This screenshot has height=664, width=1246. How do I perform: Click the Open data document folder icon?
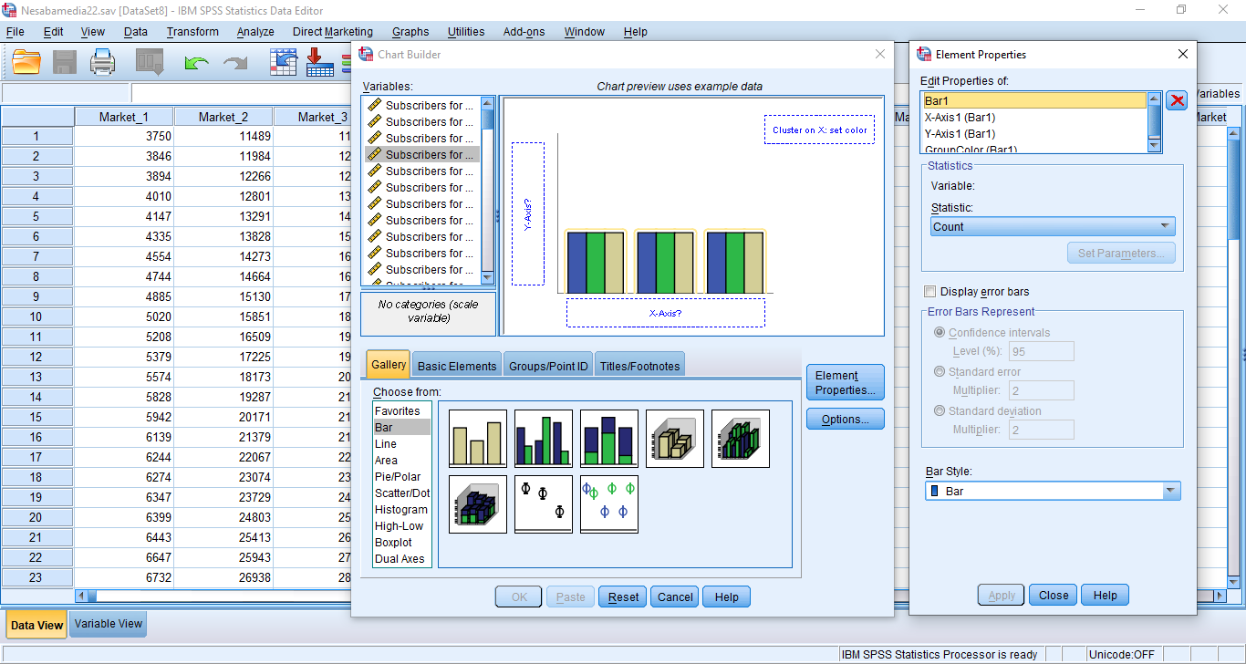[x=26, y=62]
